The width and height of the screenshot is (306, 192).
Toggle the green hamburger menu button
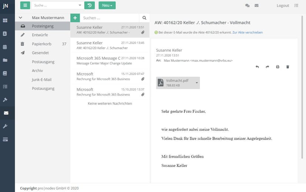[25, 5]
